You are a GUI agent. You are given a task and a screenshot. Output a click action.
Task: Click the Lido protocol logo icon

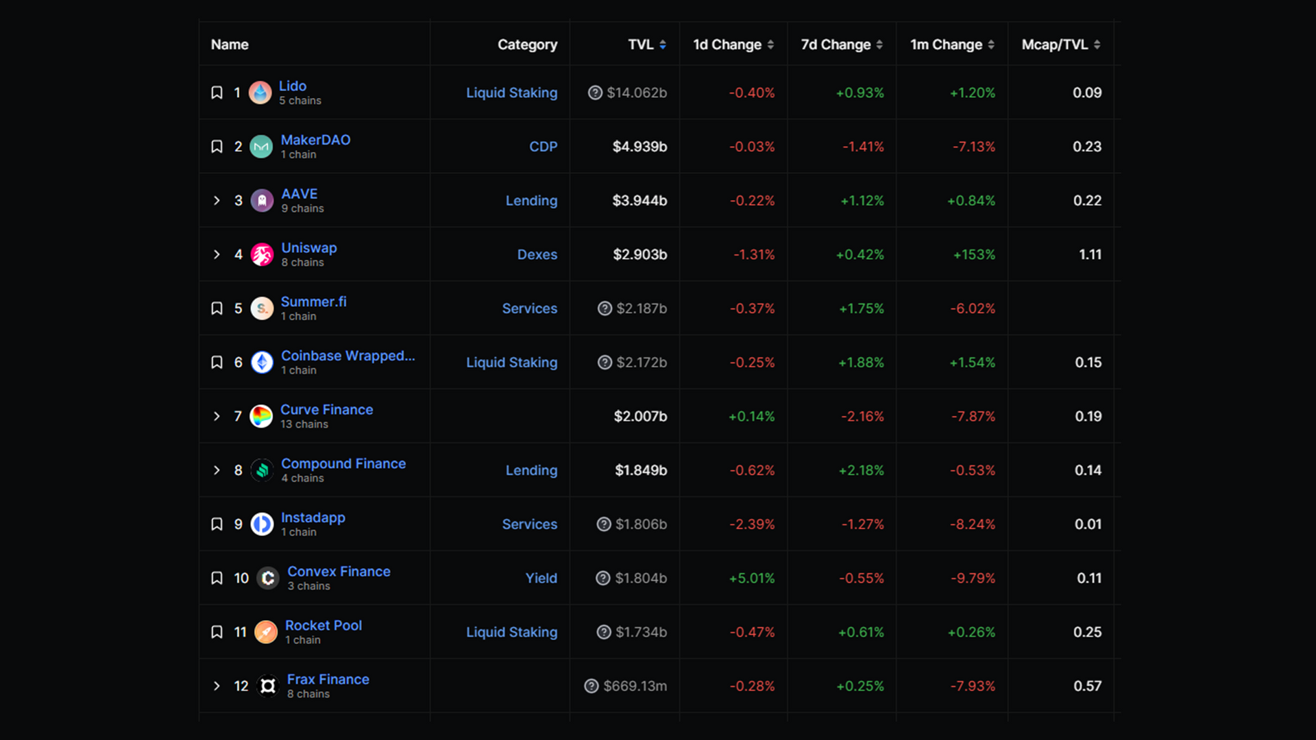[x=260, y=92]
